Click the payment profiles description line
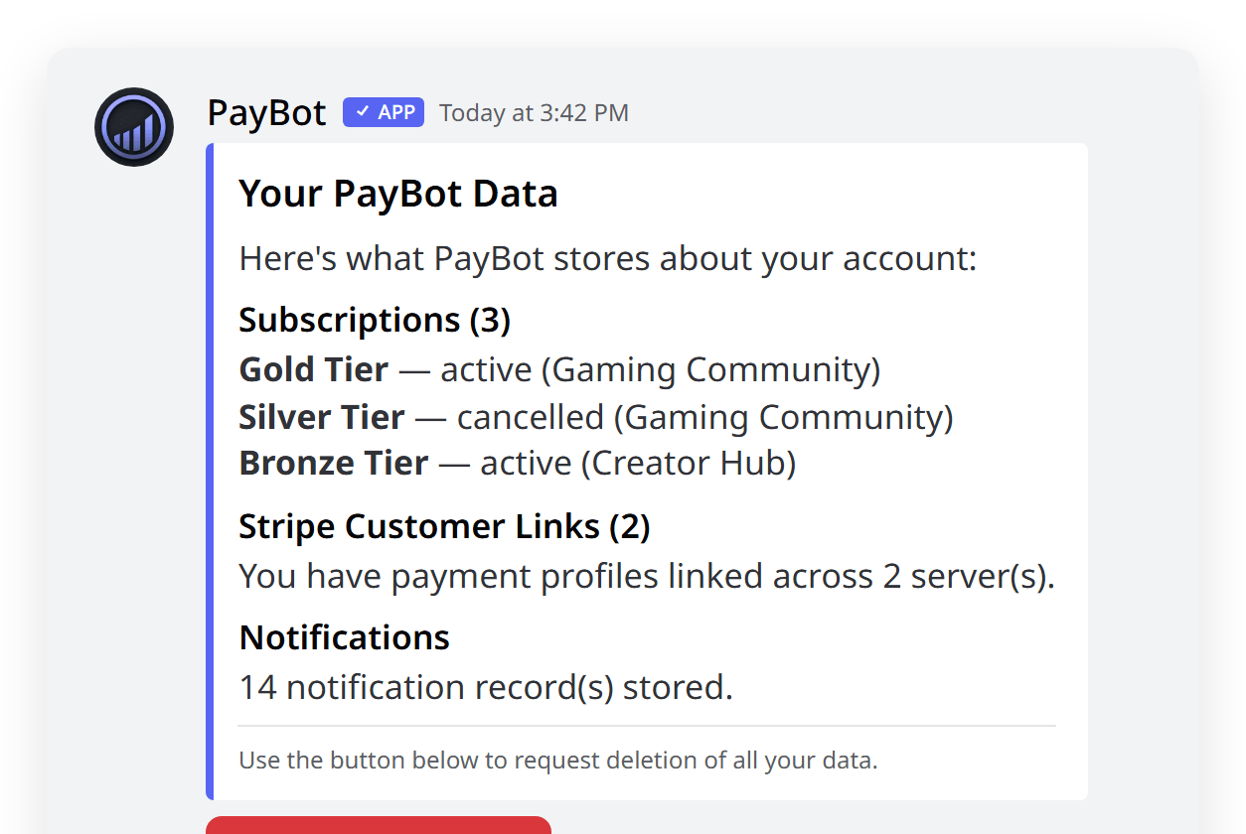Viewport: 1246px width, 834px height. click(x=647, y=576)
